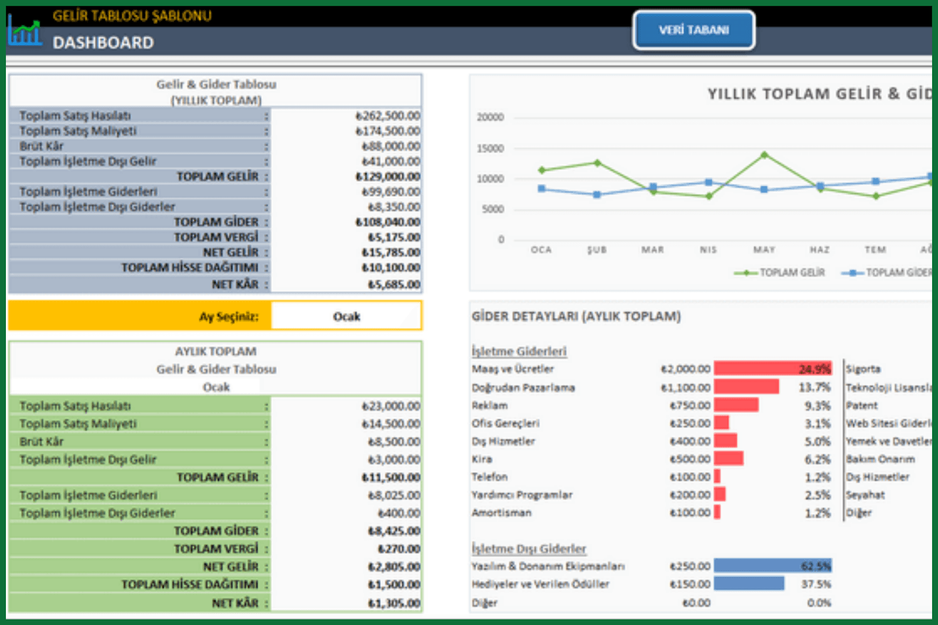Open the Ocak month selector cell
This screenshot has height=625, width=938.
pos(346,317)
